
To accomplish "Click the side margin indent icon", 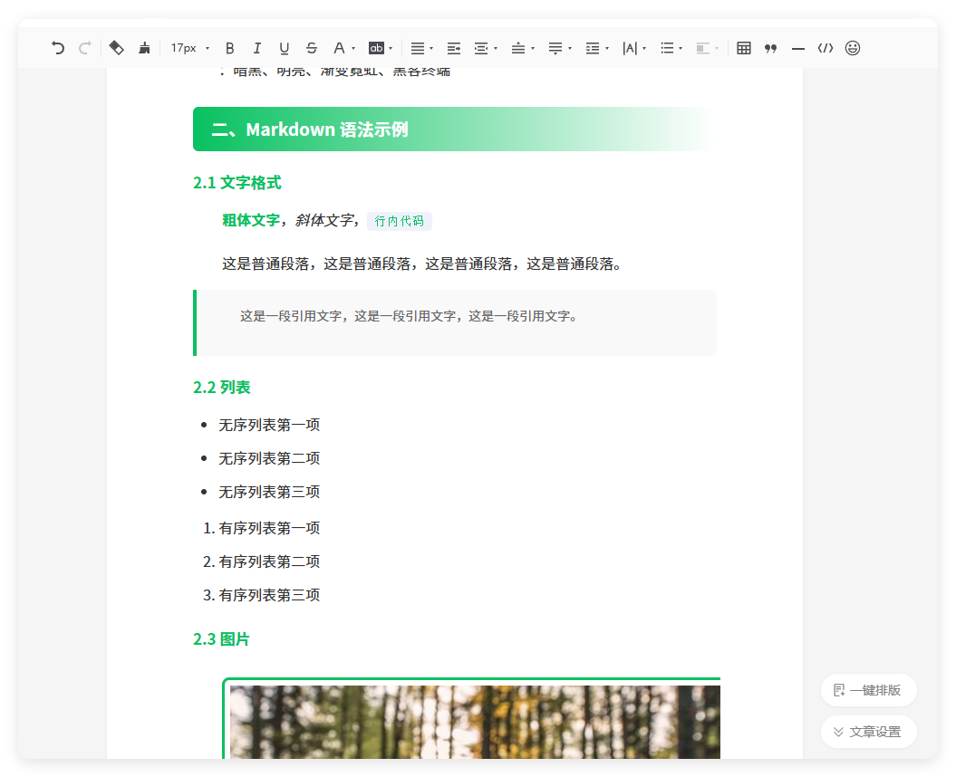I will pyautogui.click(x=481, y=48).
